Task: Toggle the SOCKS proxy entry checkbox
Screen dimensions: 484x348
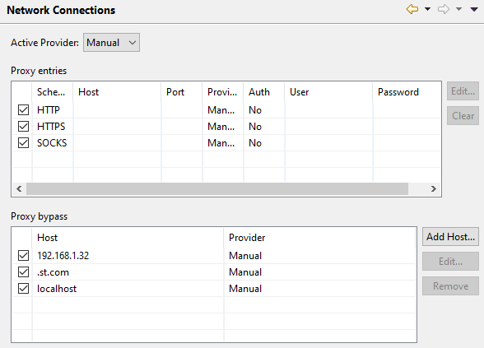Action: [x=23, y=143]
